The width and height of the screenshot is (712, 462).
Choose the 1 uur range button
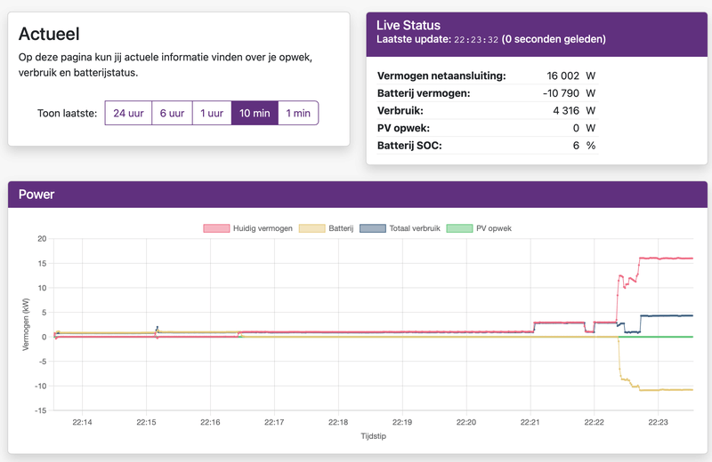point(211,113)
